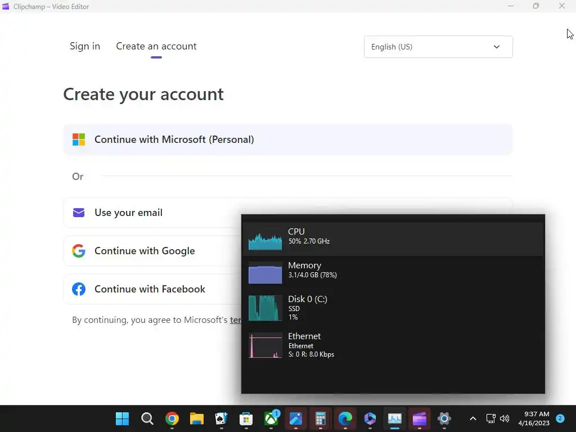Launch Google Chrome from taskbar
This screenshot has width=576, height=432.
(x=172, y=418)
